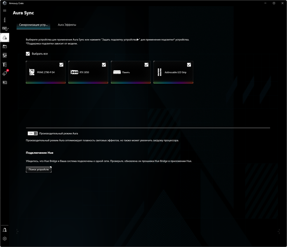Image resolution: width=287 pixels, height=247 pixels.
Task: Uncheck the Addressable LED Strip checkbox
Action: tap(189, 65)
